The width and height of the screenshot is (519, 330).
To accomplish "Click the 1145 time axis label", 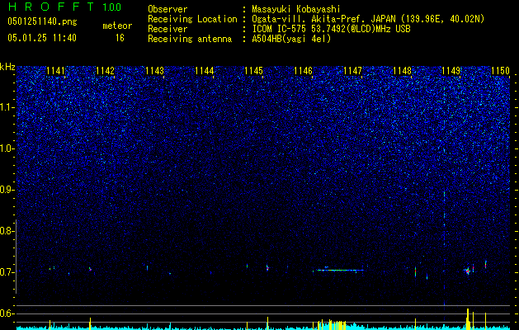I will point(253,71).
